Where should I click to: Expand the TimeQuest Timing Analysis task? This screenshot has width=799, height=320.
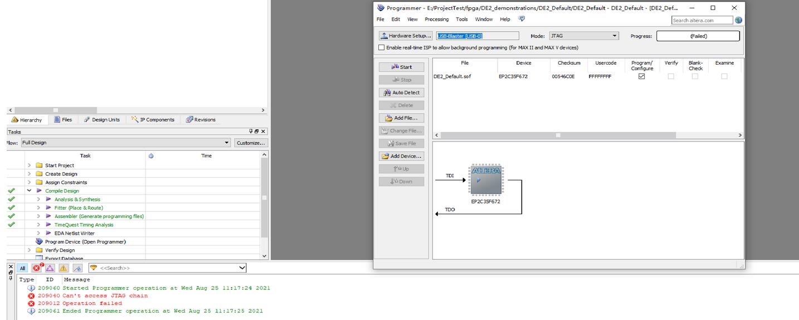coord(38,225)
